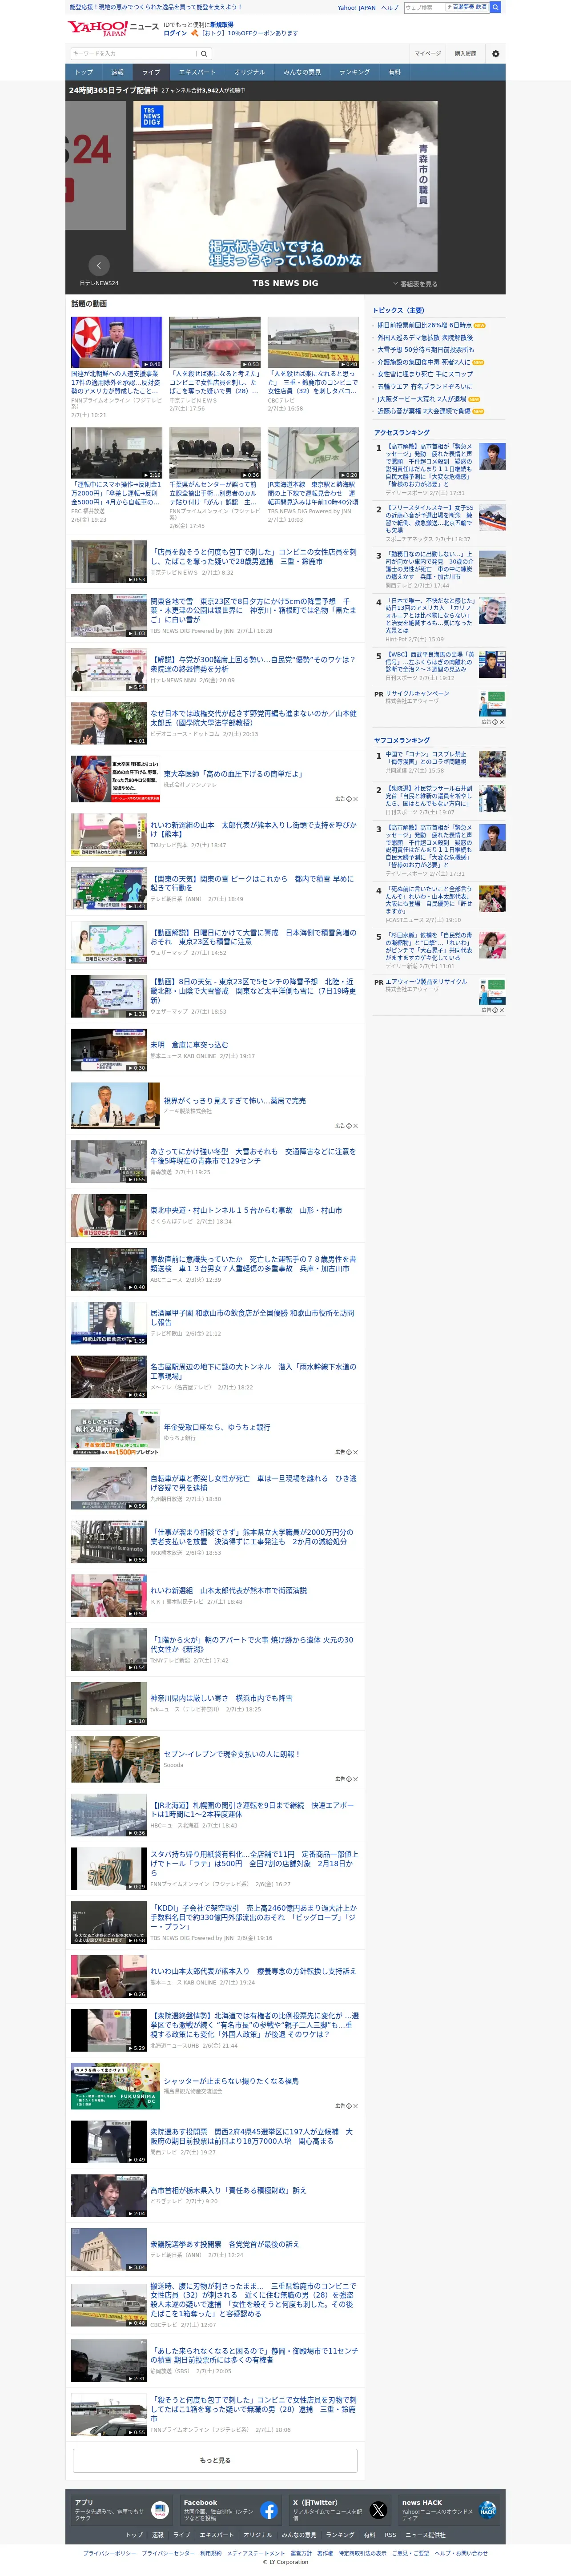Close the 年金受取口座 ゆうちょ銀行 ad
The width and height of the screenshot is (571, 2576).
[355, 1452]
